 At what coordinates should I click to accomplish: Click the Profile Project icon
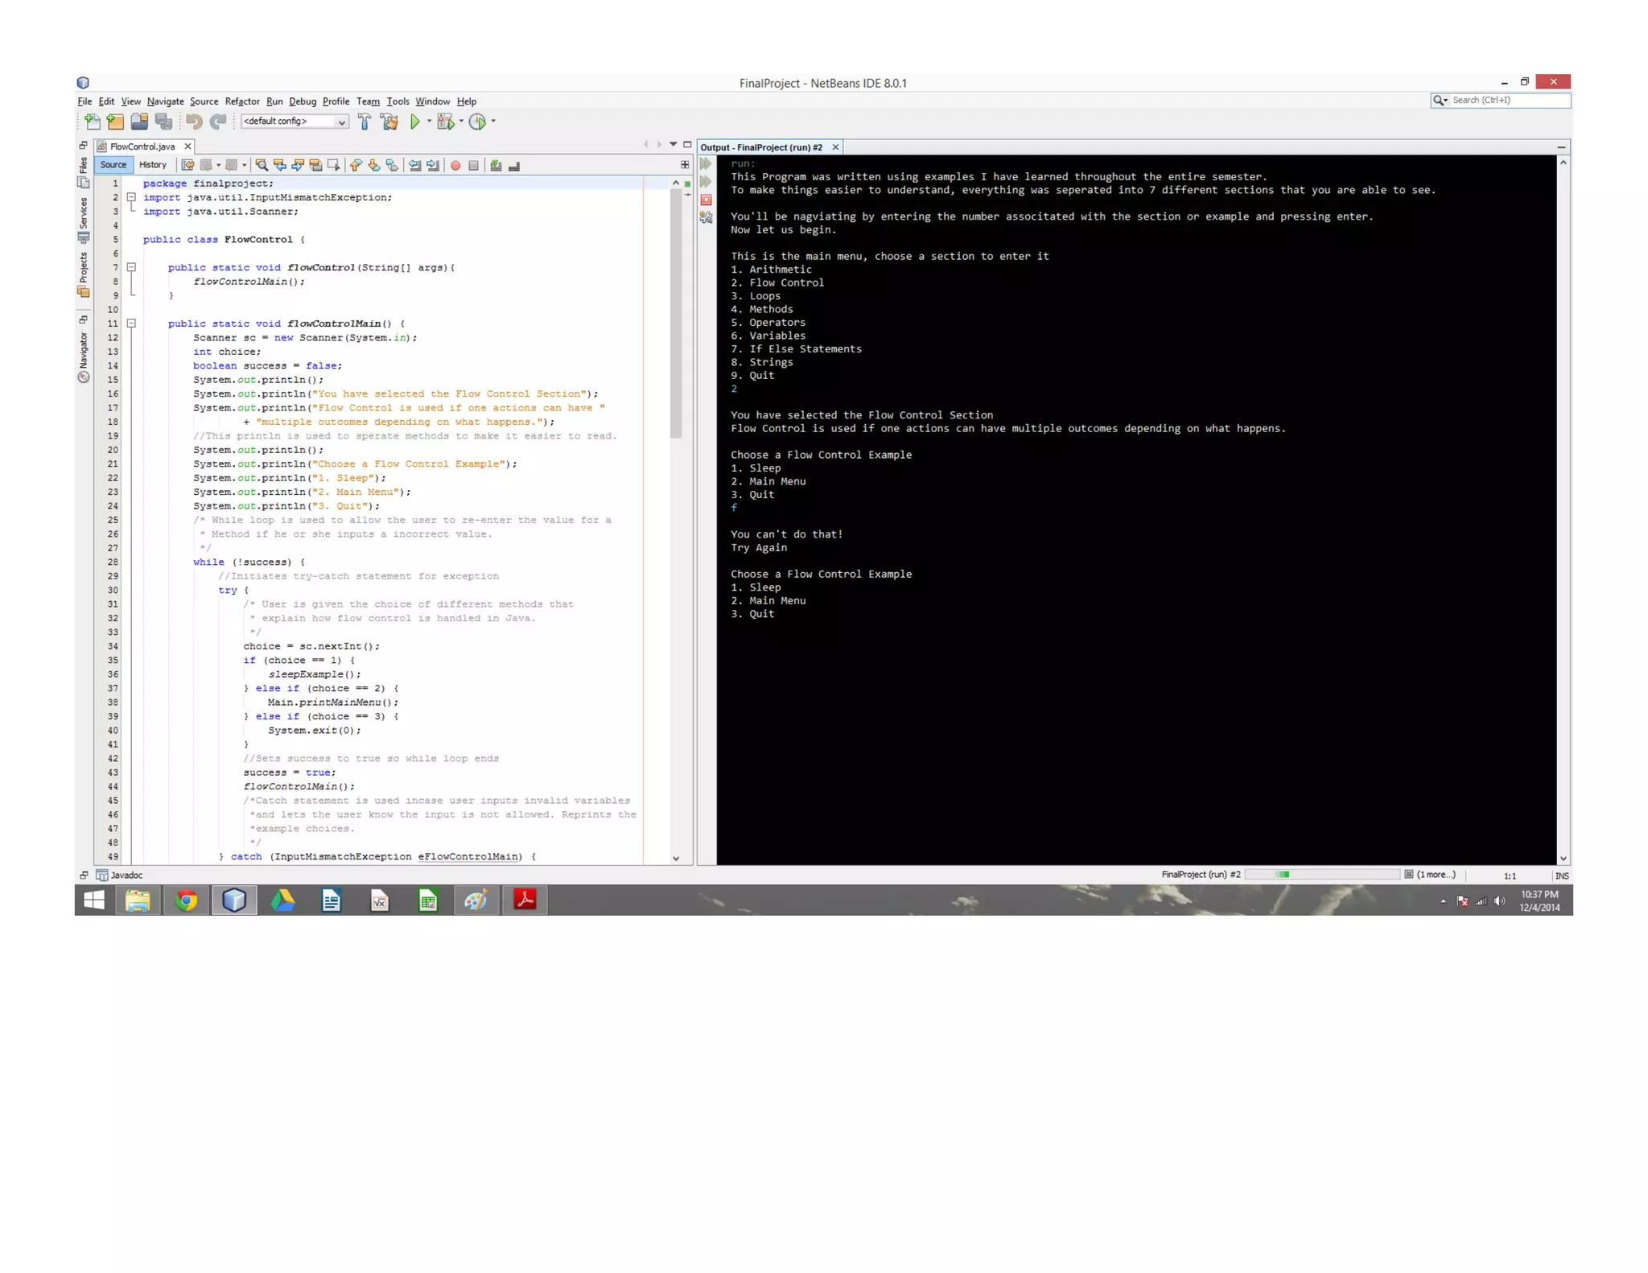tap(477, 122)
